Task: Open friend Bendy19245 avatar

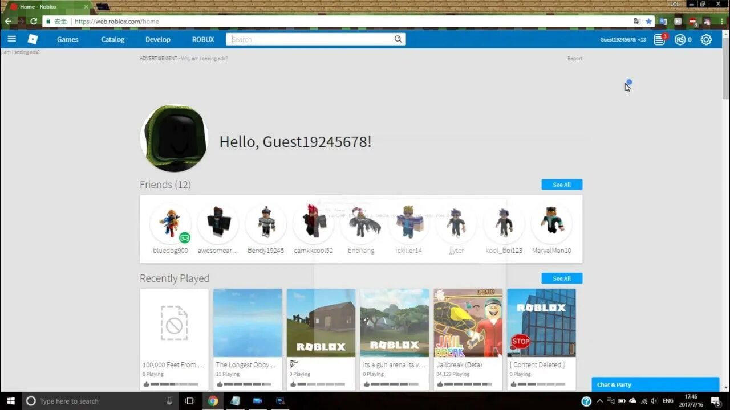Action: (x=266, y=224)
